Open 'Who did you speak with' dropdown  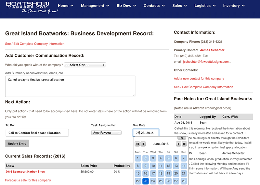click(85, 65)
